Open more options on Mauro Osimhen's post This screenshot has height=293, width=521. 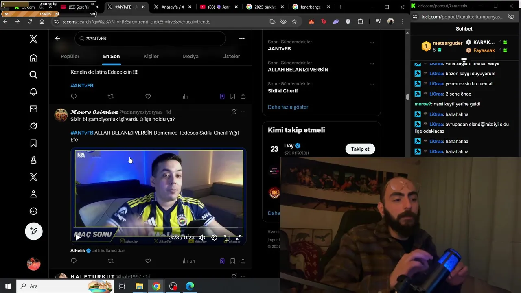[243, 112]
